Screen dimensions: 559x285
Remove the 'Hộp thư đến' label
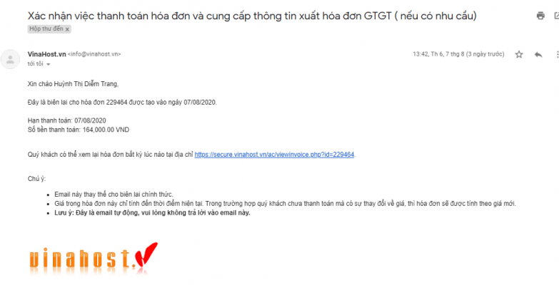pos(67,29)
